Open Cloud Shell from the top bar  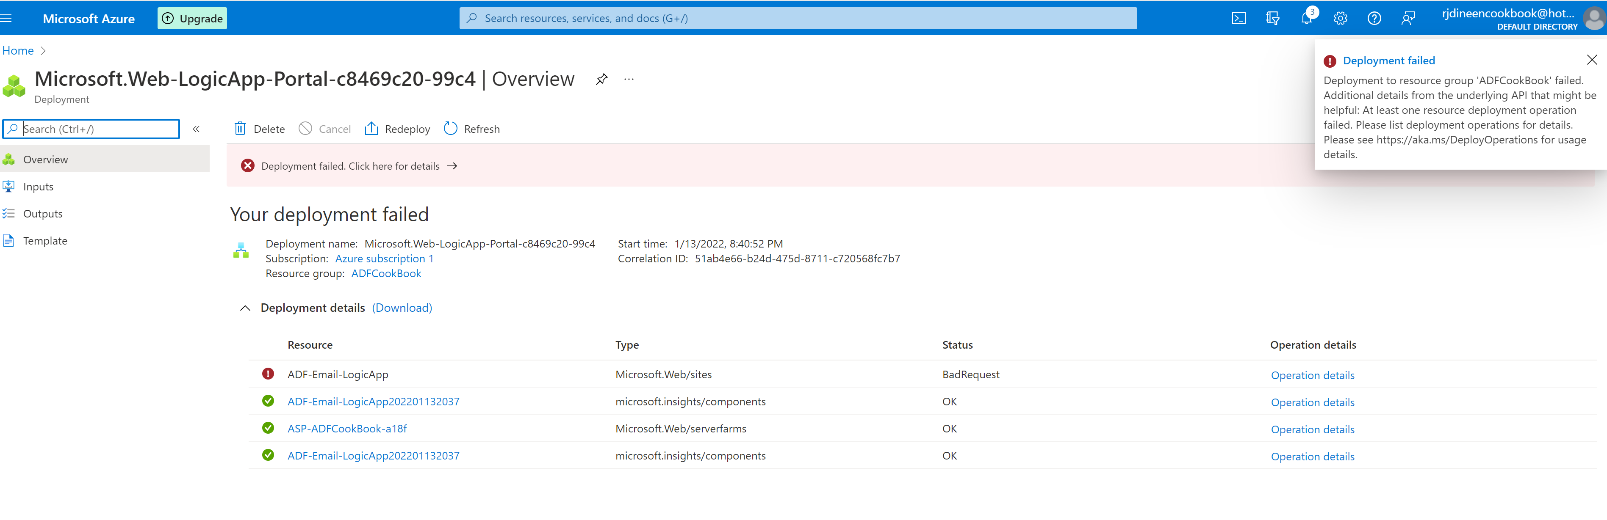point(1239,19)
